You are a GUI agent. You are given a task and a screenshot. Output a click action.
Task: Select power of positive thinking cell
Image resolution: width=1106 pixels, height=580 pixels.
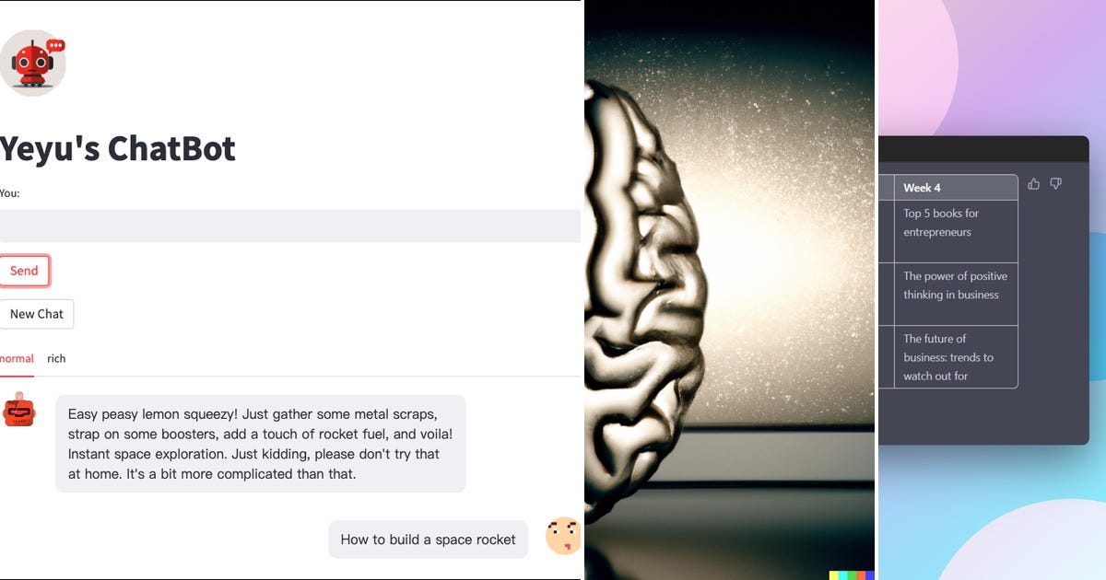tap(956, 294)
